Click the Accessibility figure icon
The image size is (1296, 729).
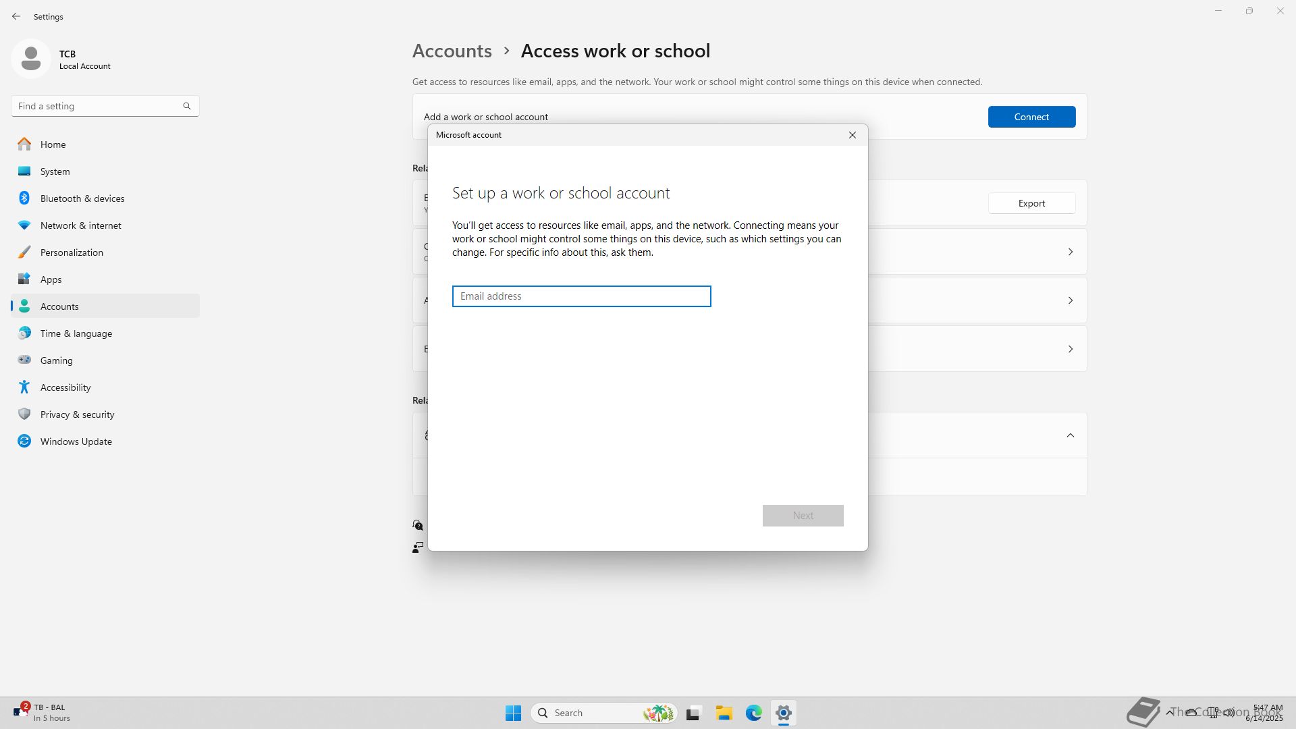[24, 387]
